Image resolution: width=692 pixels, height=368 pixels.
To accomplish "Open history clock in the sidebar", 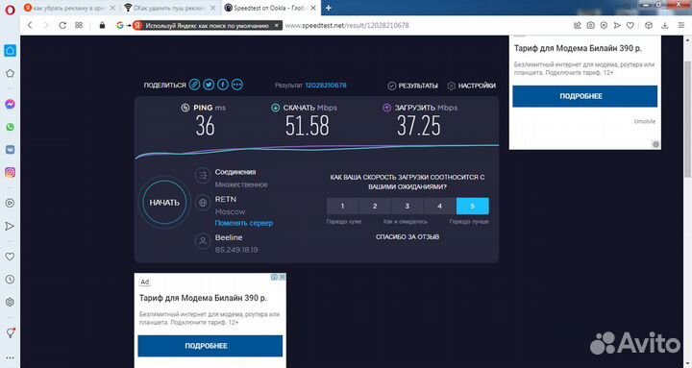I will 10,280.
